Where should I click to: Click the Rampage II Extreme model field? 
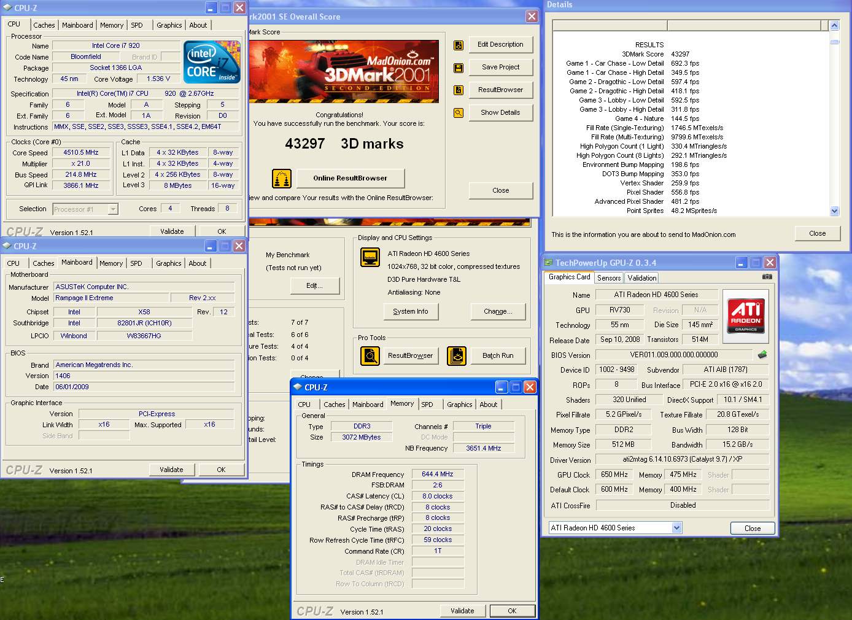(x=112, y=298)
